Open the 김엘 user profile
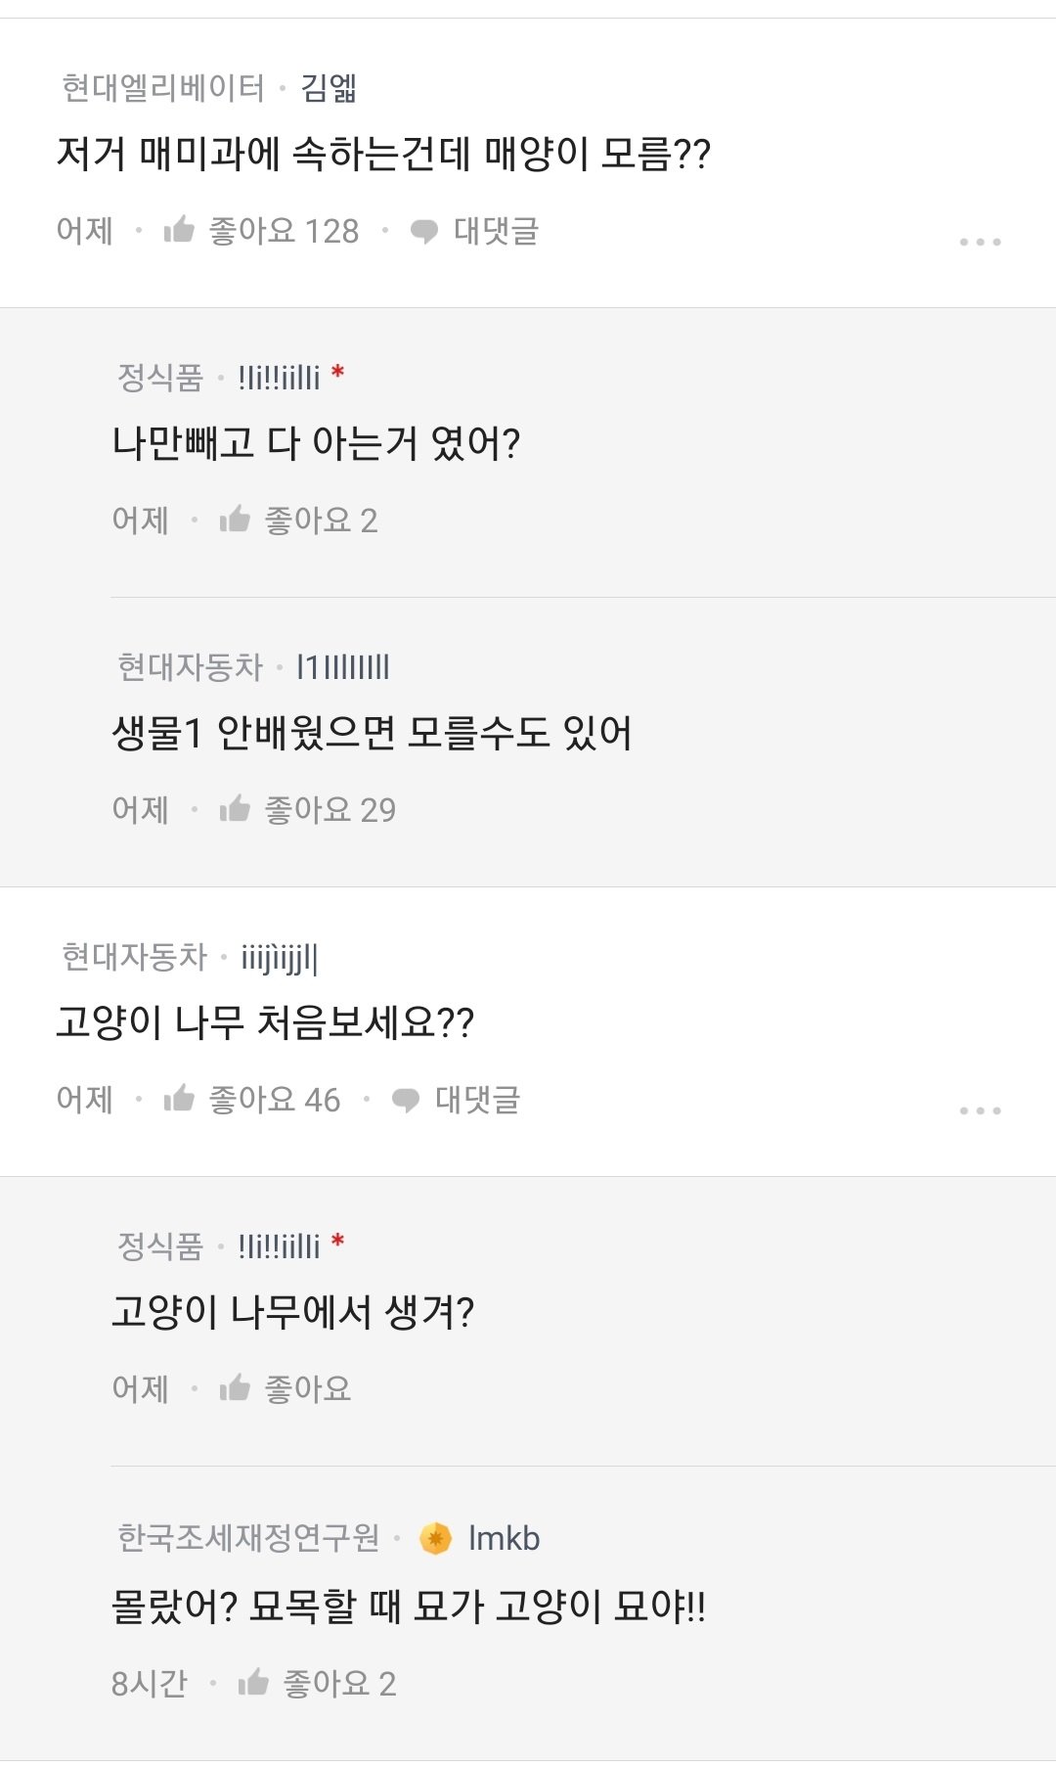Image resolution: width=1056 pixels, height=1766 pixels. tap(328, 88)
